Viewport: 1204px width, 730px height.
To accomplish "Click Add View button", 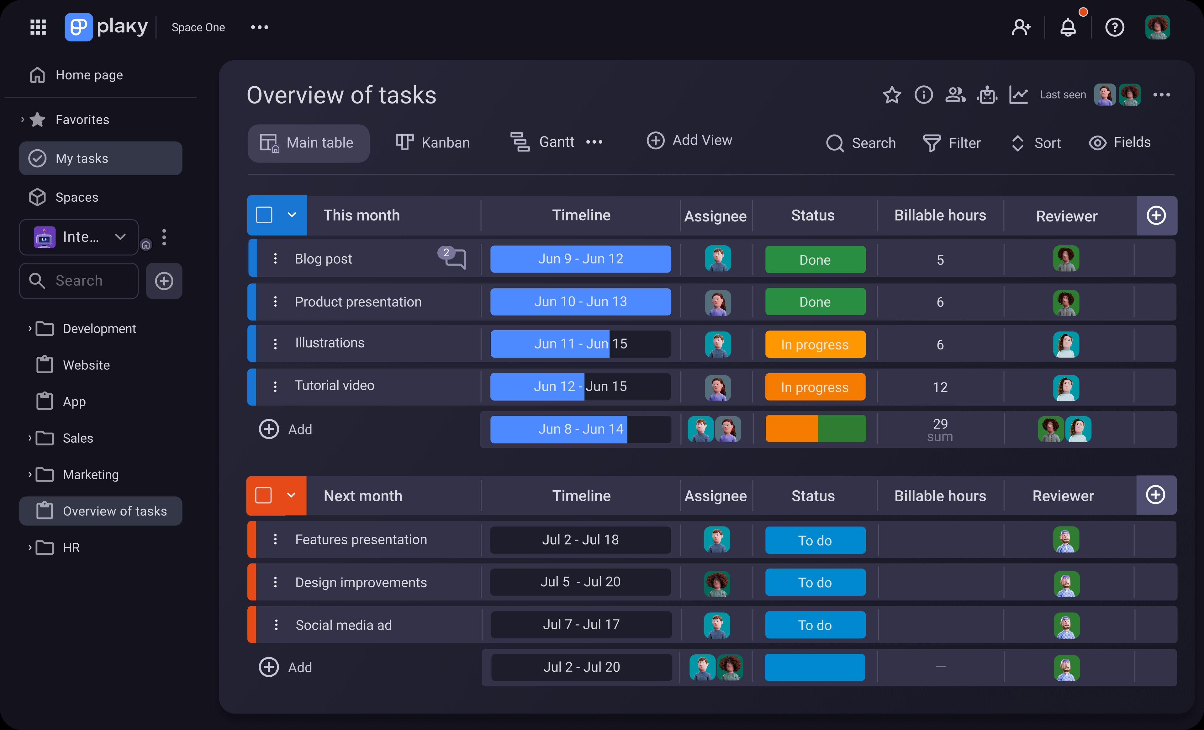I will [689, 140].
